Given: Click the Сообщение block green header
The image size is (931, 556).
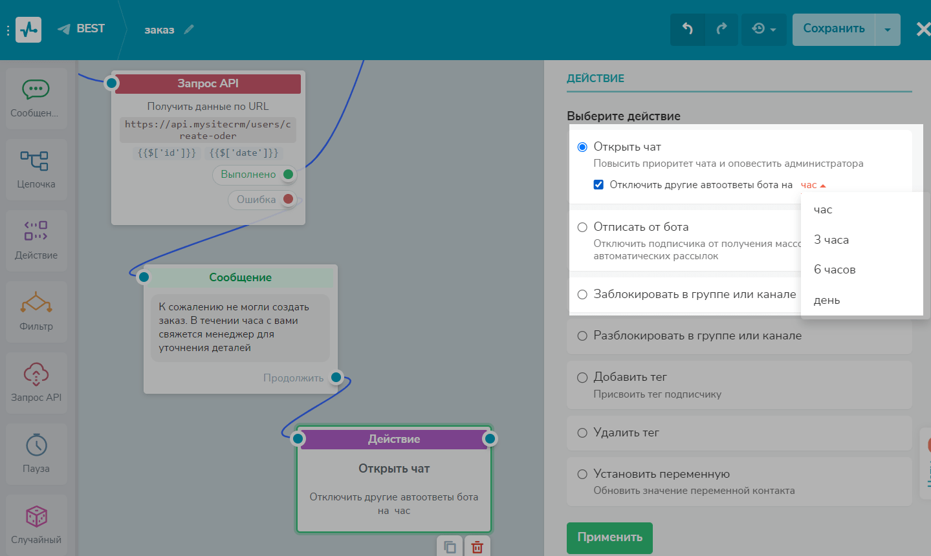Looking at the screenshot, I should [x=240, y=277].
